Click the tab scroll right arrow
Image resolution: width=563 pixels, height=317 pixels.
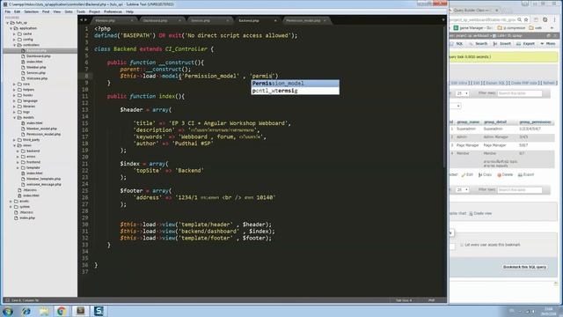pyautogui.click(x=85, y=20)
